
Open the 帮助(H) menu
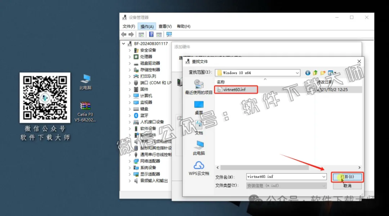pos(183,26)
